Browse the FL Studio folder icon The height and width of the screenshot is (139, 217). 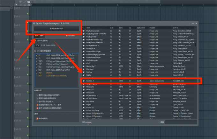point(38,45)
